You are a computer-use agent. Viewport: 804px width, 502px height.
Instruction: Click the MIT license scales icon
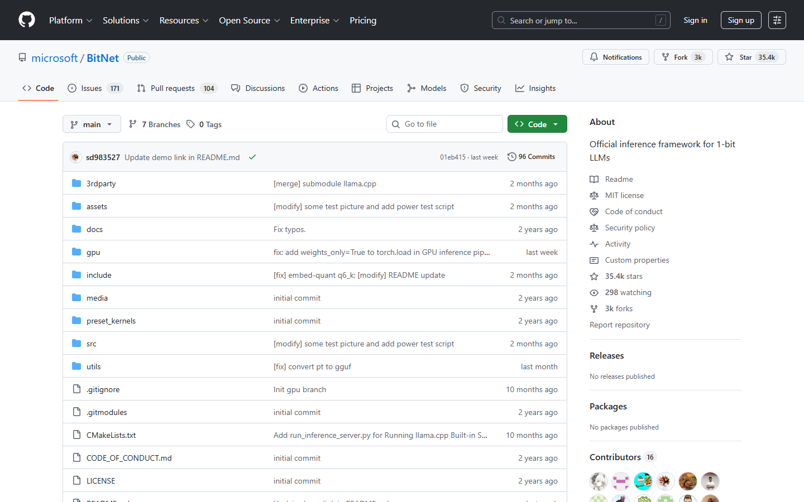[x=594, y=195]
